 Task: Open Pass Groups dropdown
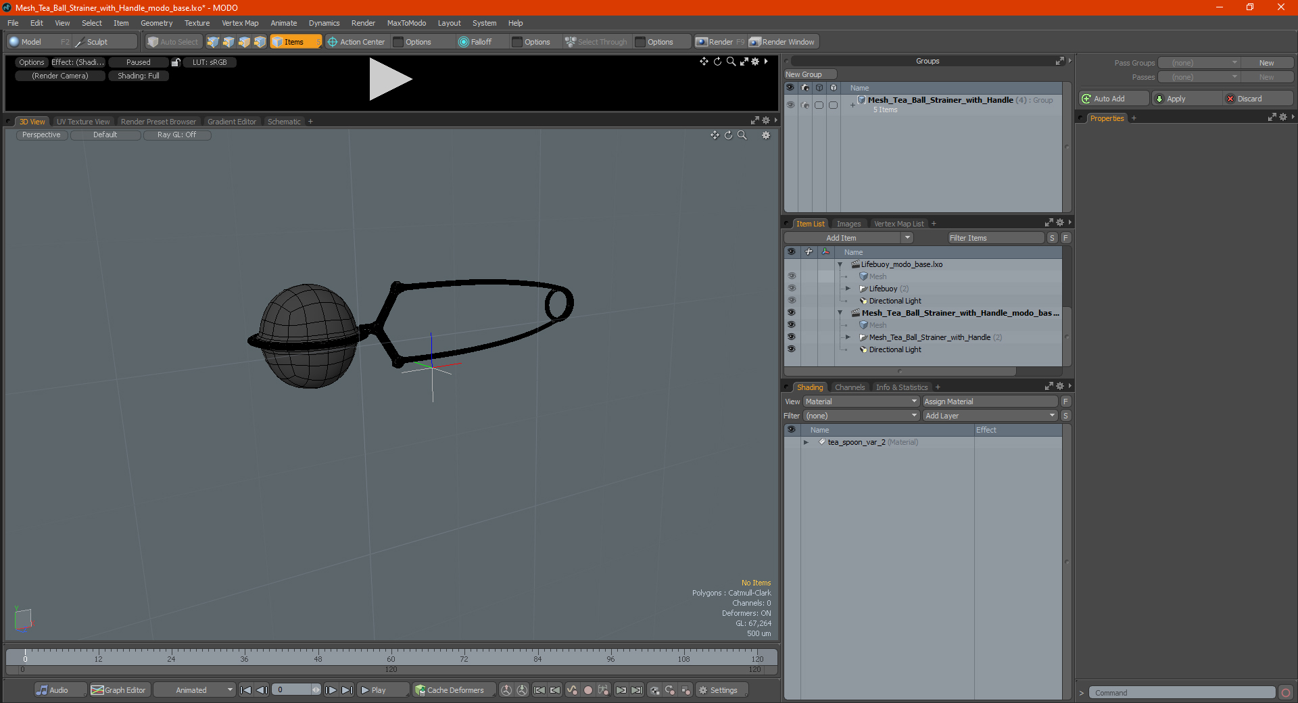point(1199,63)
